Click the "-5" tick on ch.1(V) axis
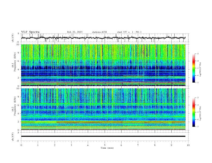Viewport: 212px width, 163px height. (18, 42)
